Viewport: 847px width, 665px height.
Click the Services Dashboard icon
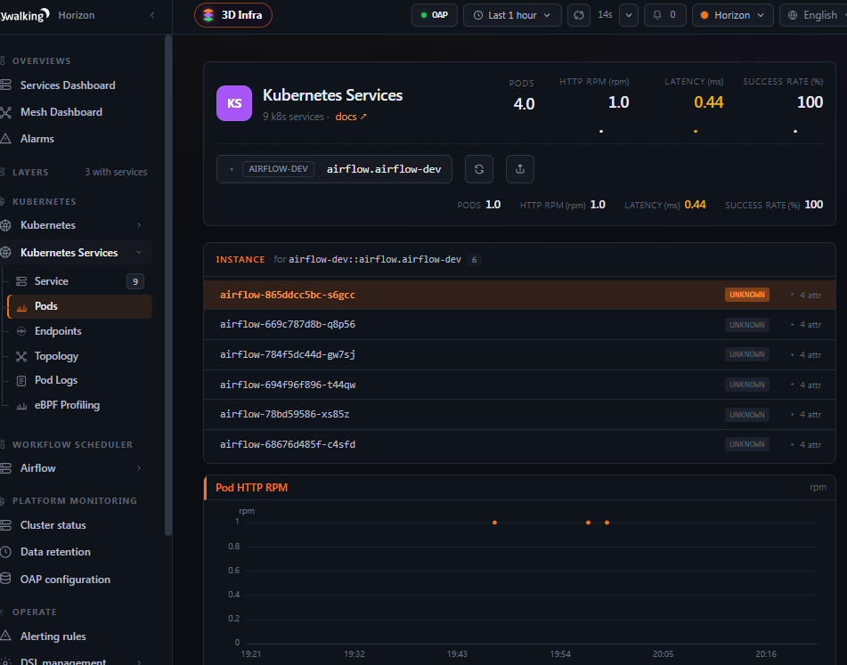(x=6, y=85)
